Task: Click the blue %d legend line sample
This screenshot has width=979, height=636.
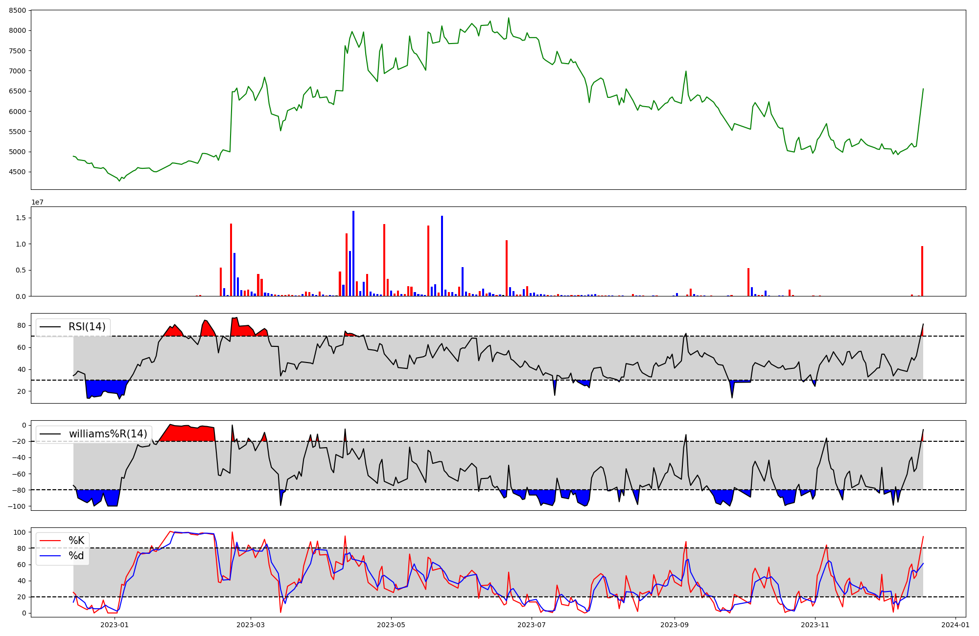Action: 50,556
